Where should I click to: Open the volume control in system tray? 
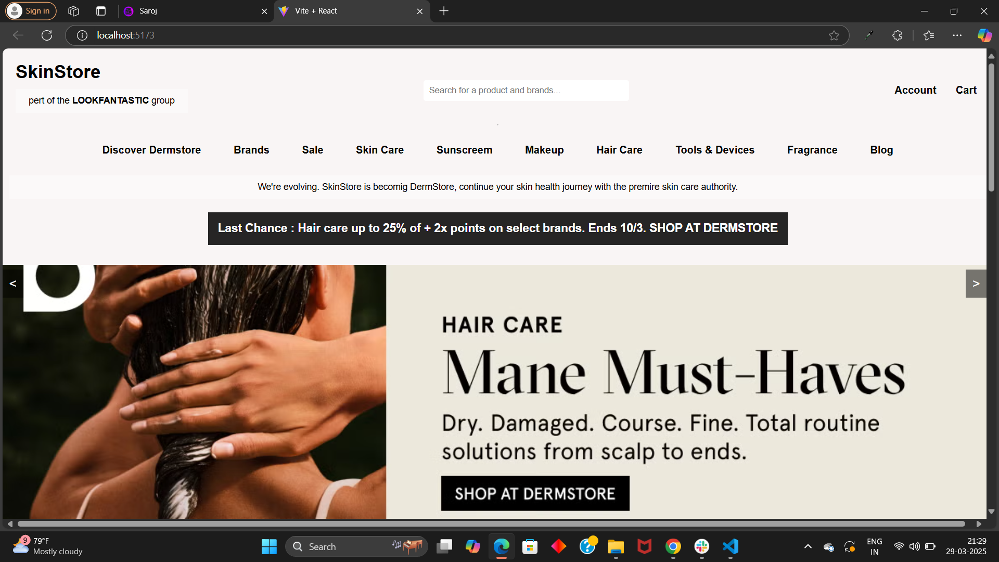[x=914, y=546]
